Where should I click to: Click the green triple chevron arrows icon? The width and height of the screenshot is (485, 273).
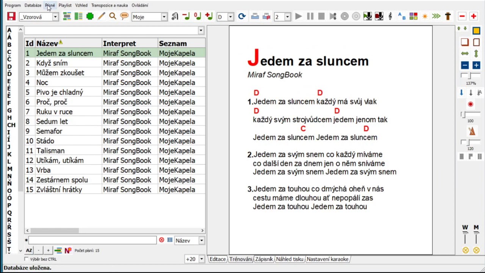(x=436, y=16)
